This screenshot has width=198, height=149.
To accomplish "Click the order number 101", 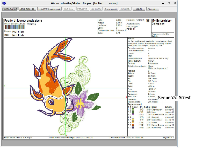I will tap(148, 21).
